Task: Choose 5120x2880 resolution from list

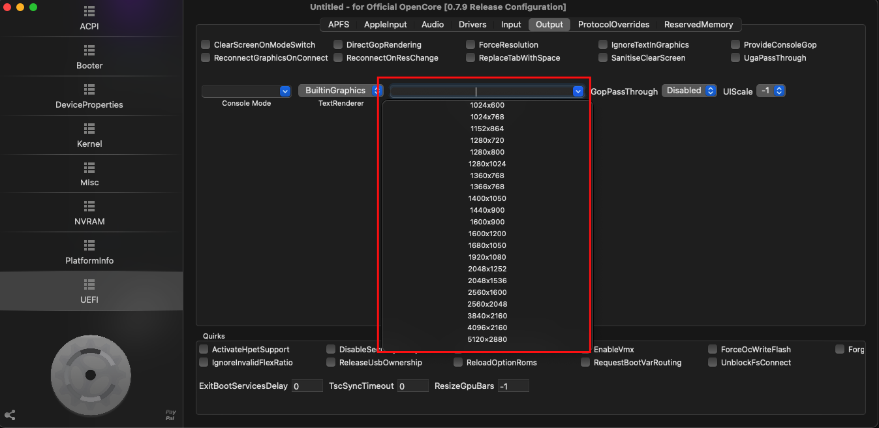Action: point(487,339)
